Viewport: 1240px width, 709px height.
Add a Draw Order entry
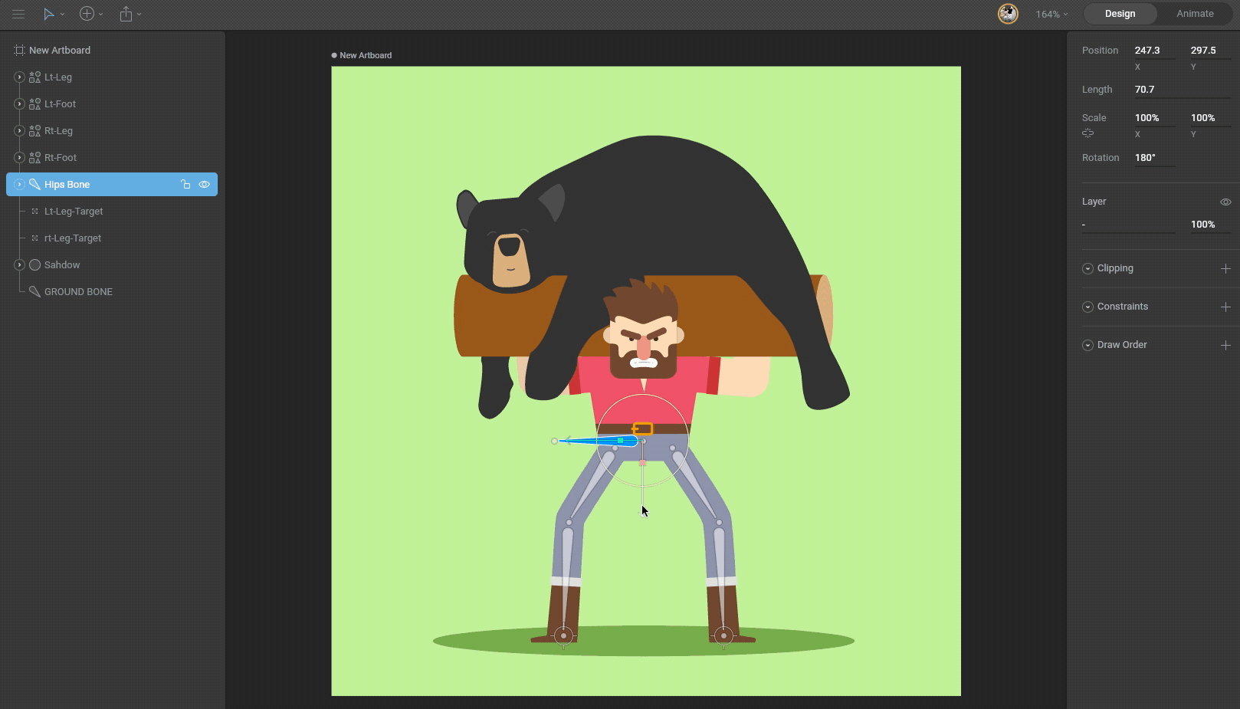coord(1225,346)
